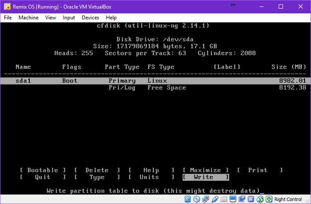
Task: Click the 'Write partition table to disk' message
Action: coord(153,191)
